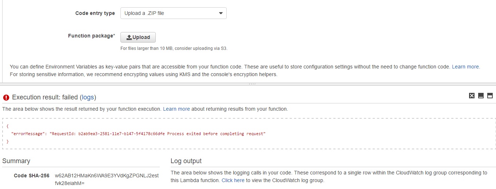Minimize the execution result panel
Viewport: 496px width, 189px height.
pyautogui.click(x=481, y=96)
